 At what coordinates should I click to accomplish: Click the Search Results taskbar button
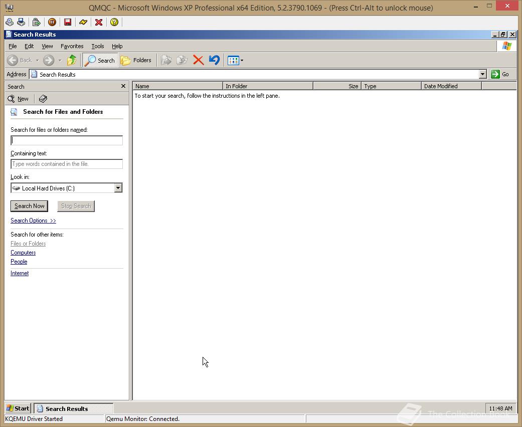coord(74,408)
